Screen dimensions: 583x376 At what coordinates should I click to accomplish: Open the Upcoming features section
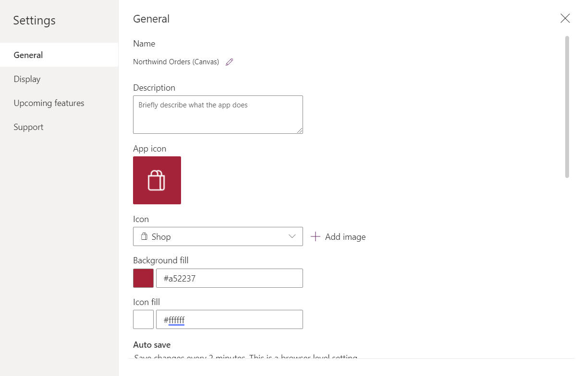pos(49,103)
